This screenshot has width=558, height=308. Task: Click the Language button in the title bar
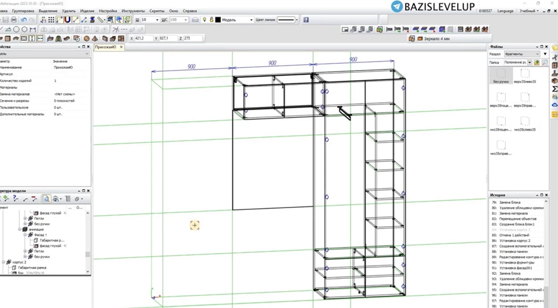click(505, 11)
